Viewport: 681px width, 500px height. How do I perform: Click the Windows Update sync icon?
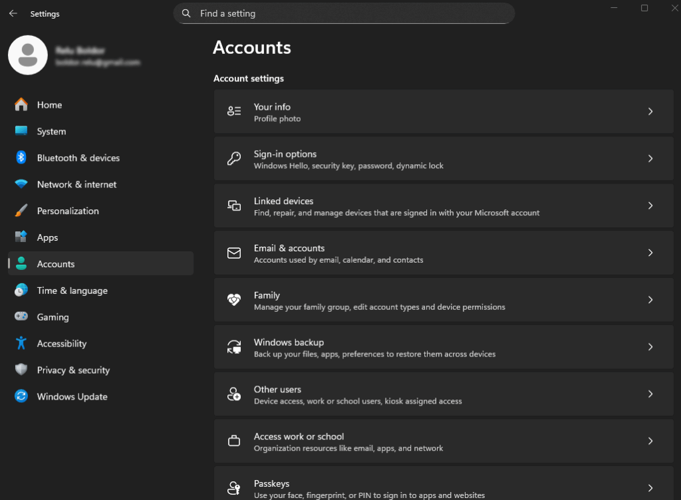pyautogui.click(x=21, y=396)
